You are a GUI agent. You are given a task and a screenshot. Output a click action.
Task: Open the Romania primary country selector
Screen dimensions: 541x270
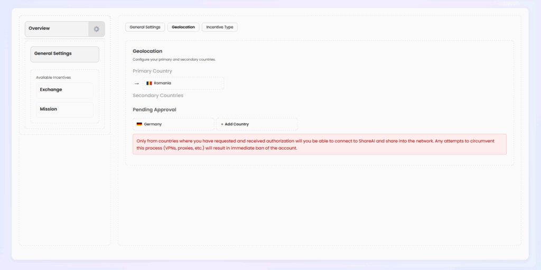pos(183,83)
